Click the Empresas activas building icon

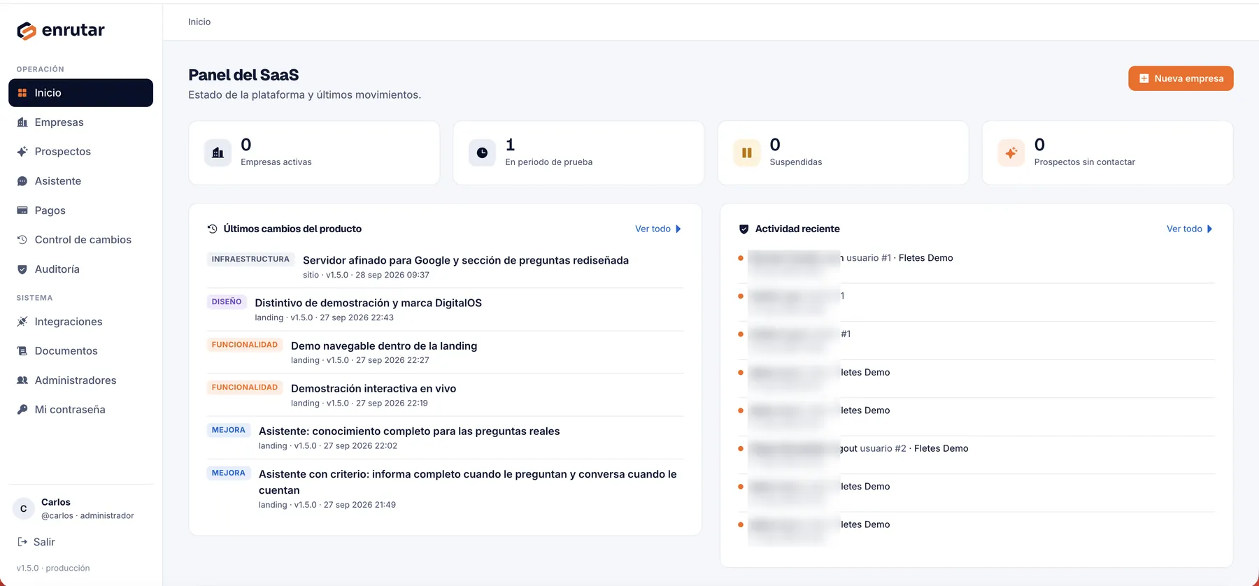tap(218, 152)
